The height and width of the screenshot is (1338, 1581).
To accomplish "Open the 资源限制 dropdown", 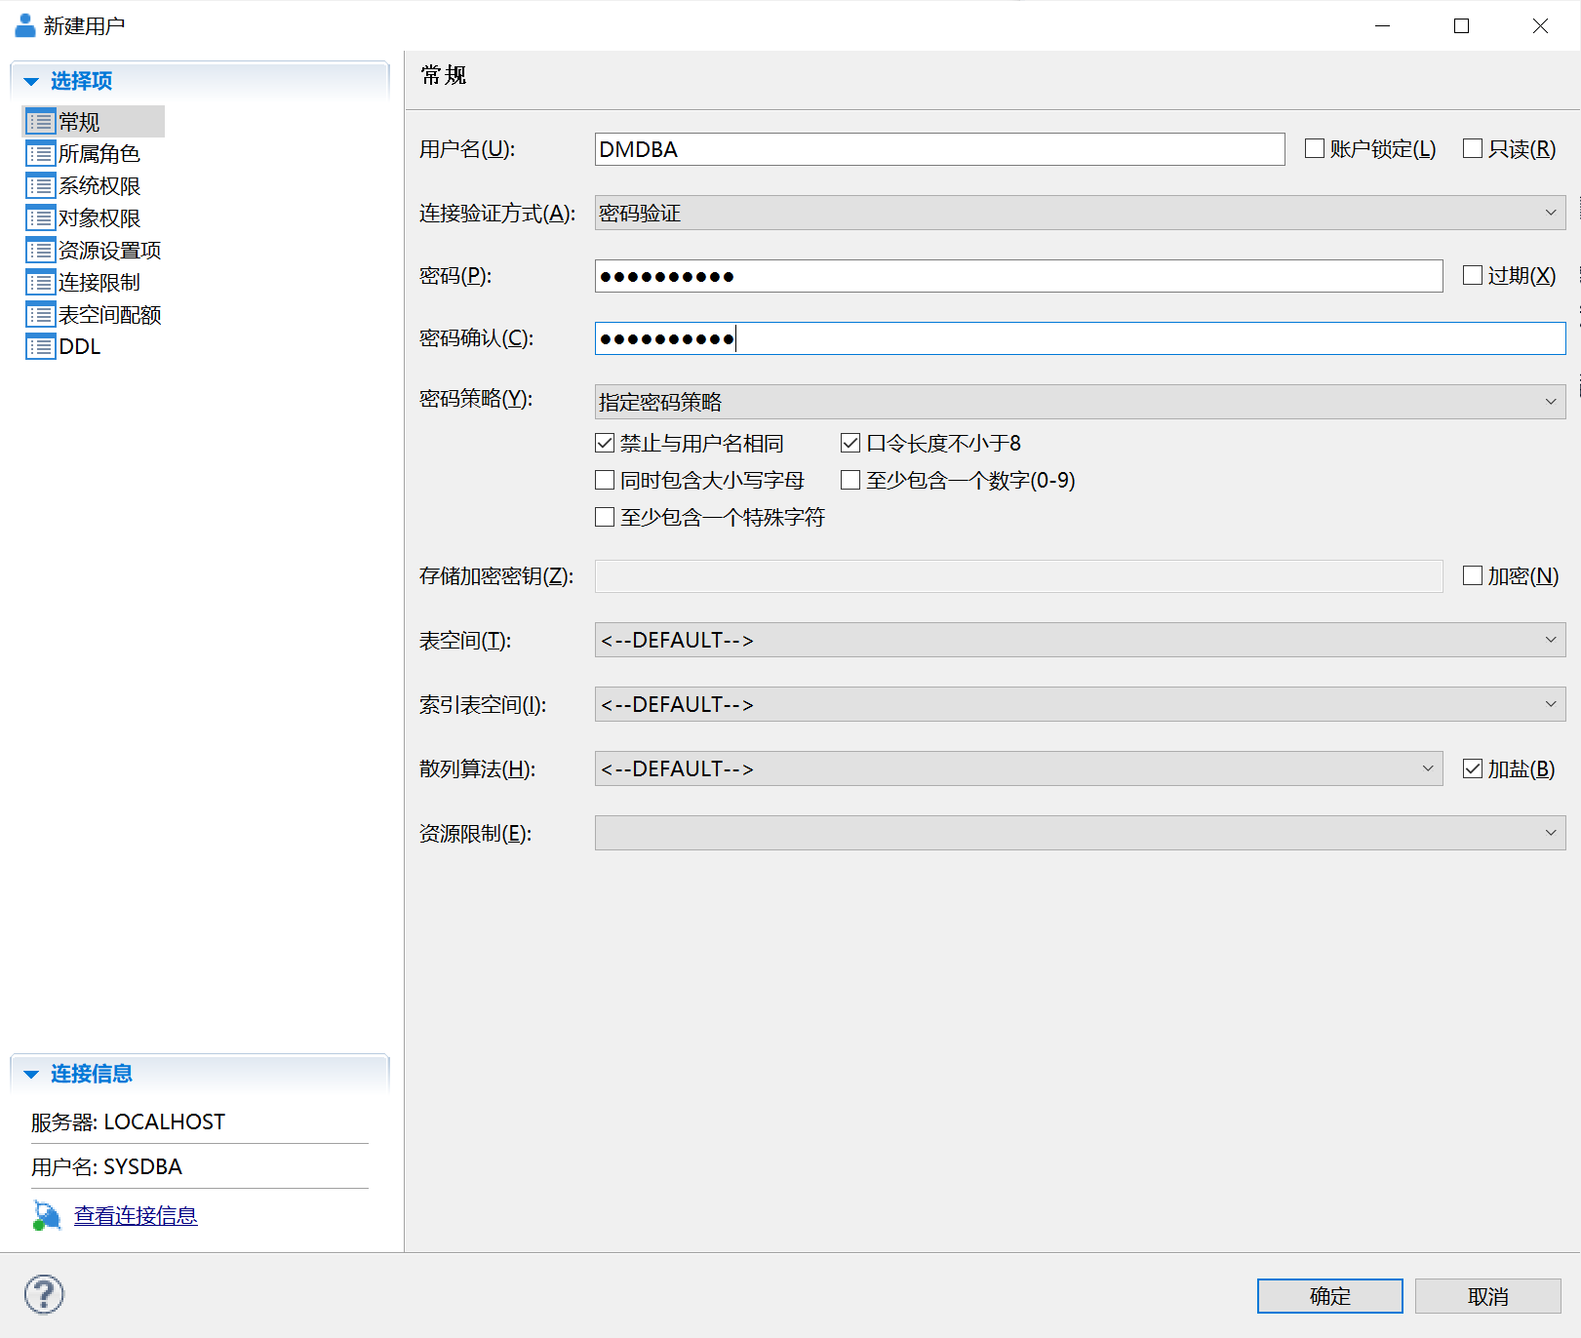I will [x=1081, y=833].
